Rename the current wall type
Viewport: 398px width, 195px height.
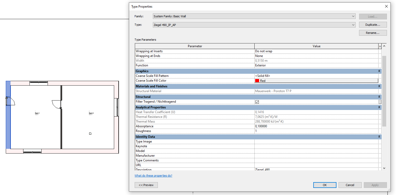373,33
